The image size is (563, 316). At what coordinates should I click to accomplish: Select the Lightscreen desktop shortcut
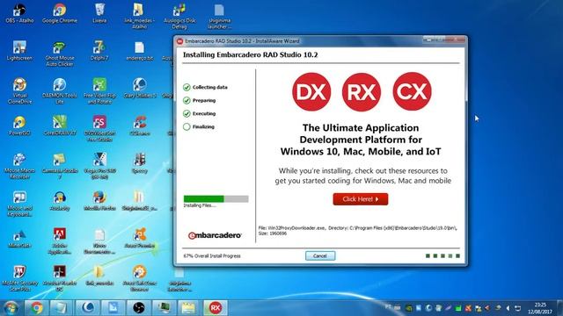19,51
